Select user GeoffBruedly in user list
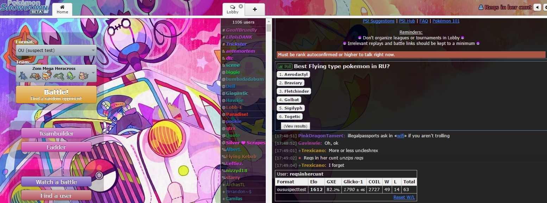Viewport: 547px width, 203px height. coord(243,30)
